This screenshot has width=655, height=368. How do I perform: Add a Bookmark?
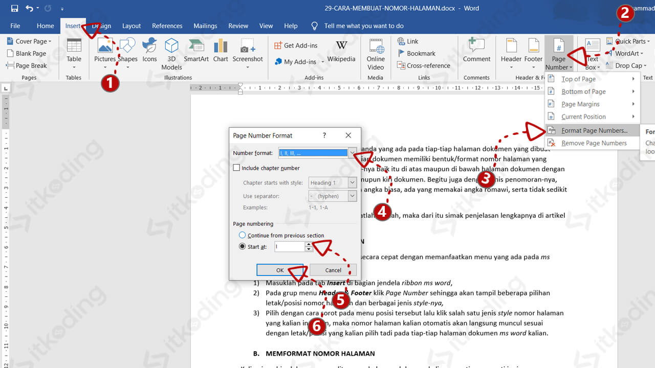click(417, 53)
